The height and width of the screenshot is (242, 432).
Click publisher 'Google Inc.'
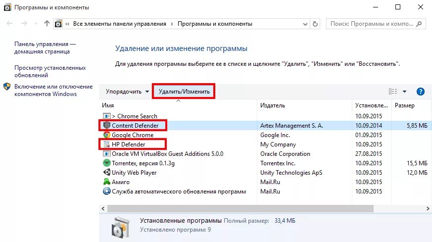(x=275, y=135)
